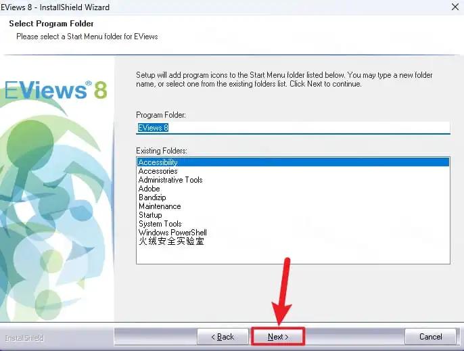Select Accessories folder in the list
This screenshot has width=464, height=351.
pyautogui.click(x=293, y=171)
